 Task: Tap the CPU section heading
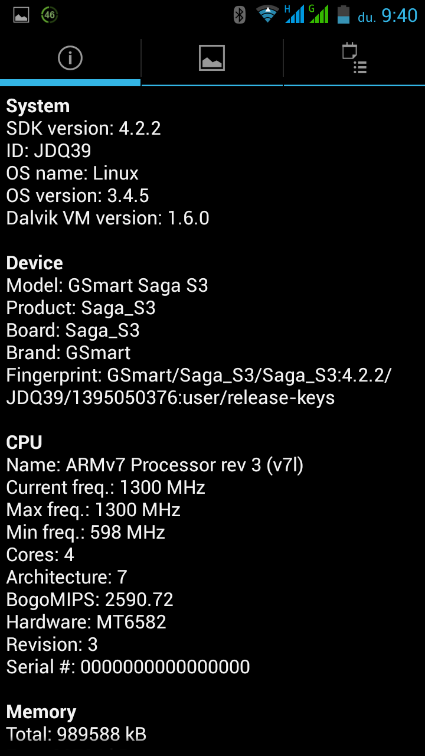tap(24, 443)
